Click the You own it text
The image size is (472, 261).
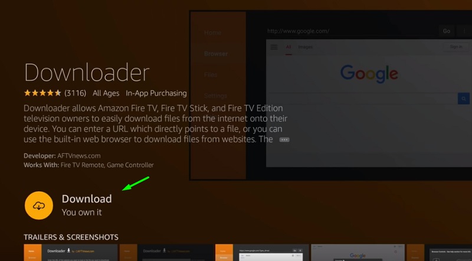tap(81, 212)
